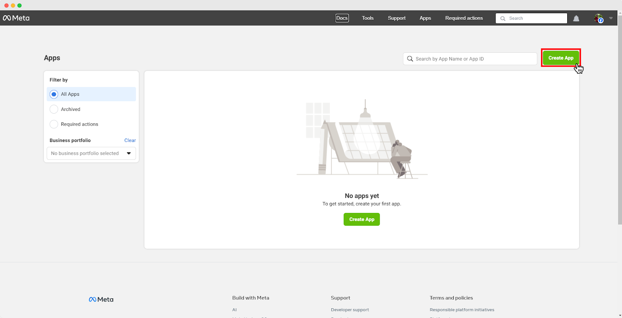Image resolution: width=622 pixels, height=318 pixels.
Task: Click the 'Filter by' label
Action: click(59, 80)
